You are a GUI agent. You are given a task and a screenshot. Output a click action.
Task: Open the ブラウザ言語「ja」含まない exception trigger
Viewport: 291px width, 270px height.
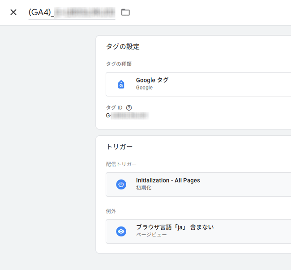(x=198, y=231)
